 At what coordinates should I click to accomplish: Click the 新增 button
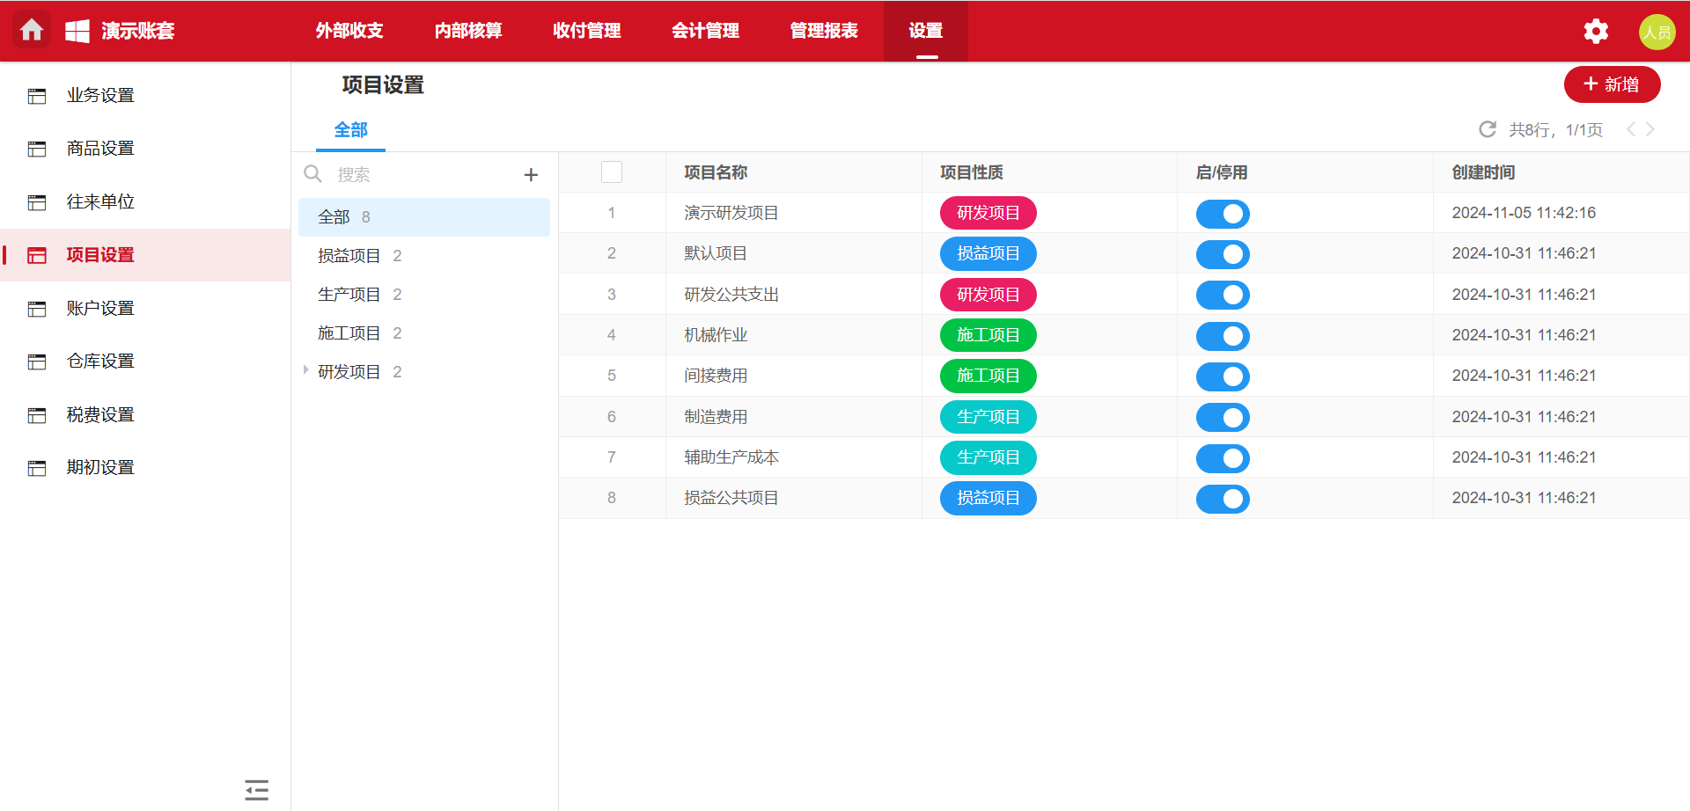[1611, 84]
